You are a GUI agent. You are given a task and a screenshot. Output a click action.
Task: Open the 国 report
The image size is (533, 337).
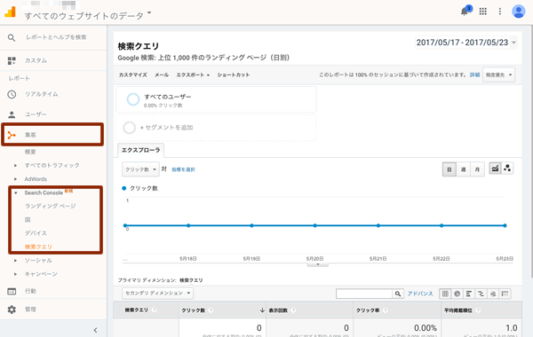point(28,220)
